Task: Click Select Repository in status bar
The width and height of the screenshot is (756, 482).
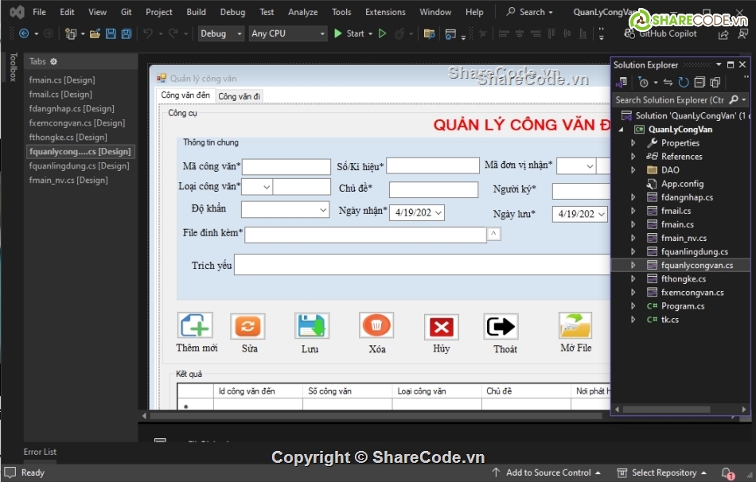Action: tap(662, 472)
